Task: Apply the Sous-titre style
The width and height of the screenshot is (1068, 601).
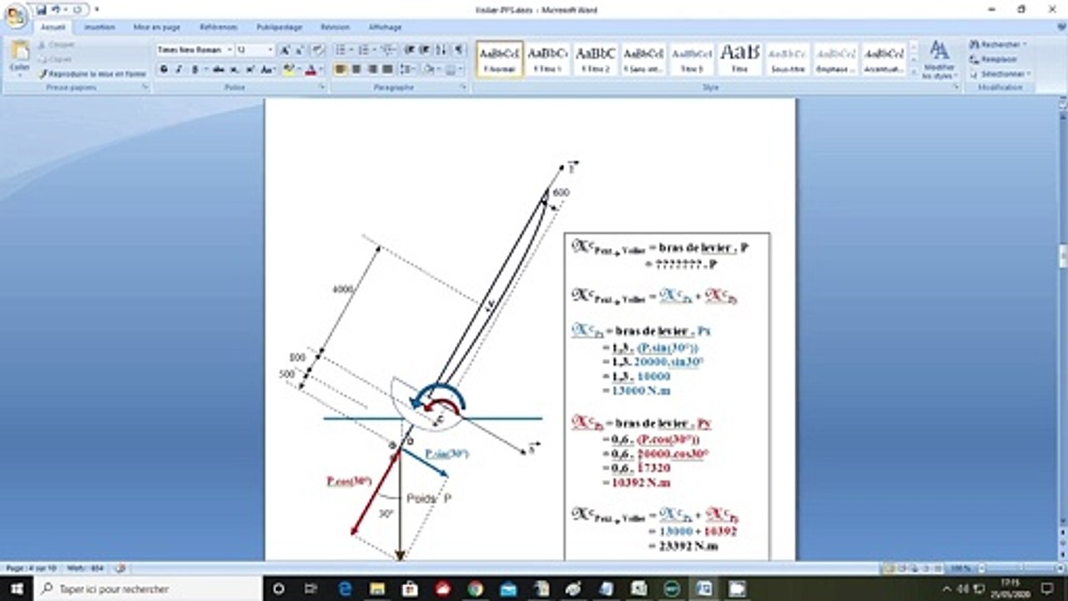Action: [788, 58]
